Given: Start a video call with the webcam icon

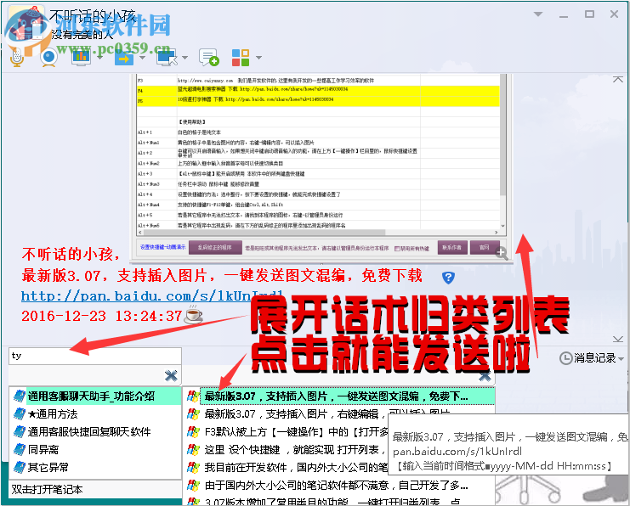Looking at the screenshot, I should point(48,58).
